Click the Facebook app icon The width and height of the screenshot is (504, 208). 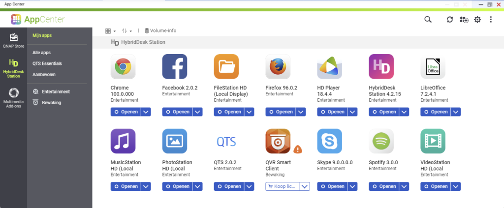(175, 66)
